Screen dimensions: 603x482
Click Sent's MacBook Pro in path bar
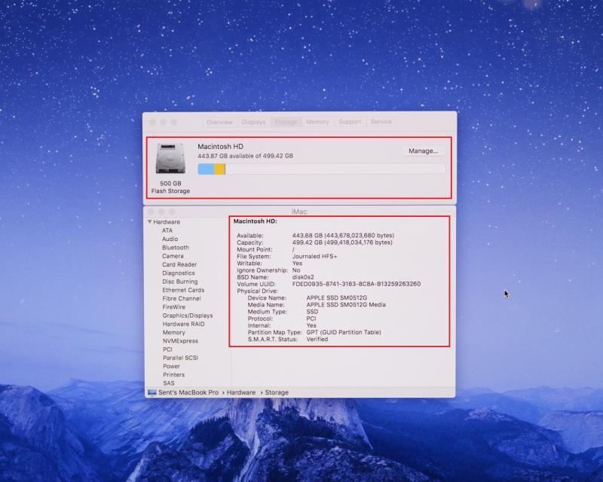pyautogui.click(x=188, y=392)
